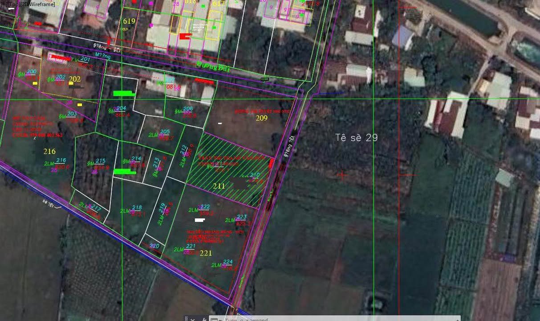Select yellow parcel label 216
This screenshot has width=540, height=321.
click(x=49, y=152)
